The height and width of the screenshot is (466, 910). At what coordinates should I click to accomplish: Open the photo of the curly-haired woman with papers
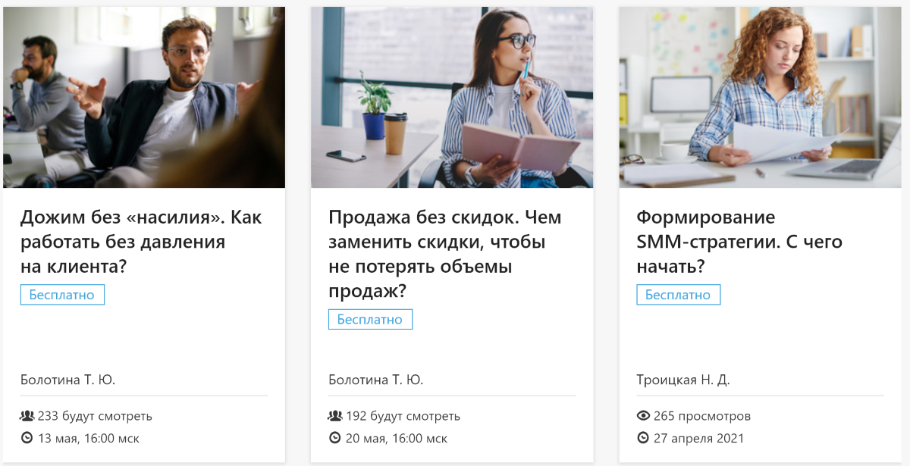[760, 98]
